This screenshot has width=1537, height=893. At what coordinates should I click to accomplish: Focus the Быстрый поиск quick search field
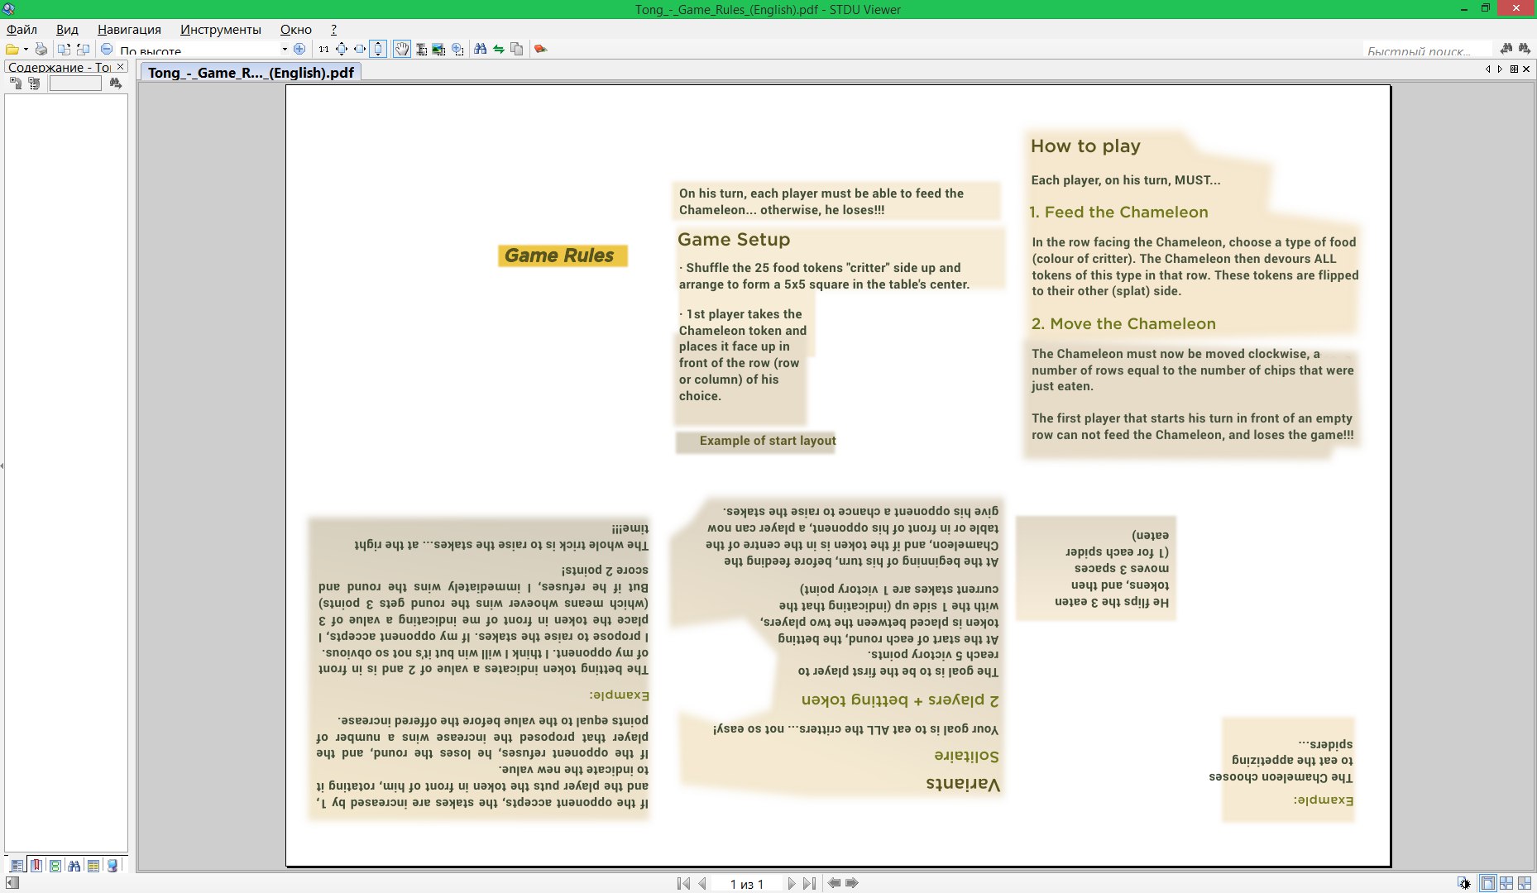click(x=1428, y=50)
